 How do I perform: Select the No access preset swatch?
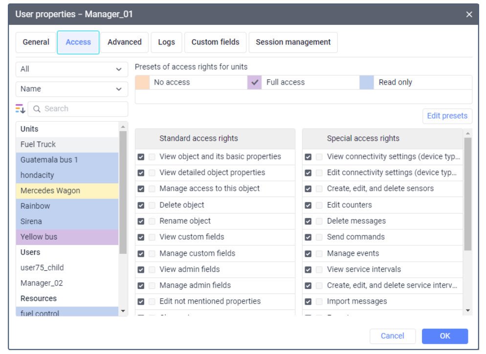pyautogui.click(x=142, y=83)
